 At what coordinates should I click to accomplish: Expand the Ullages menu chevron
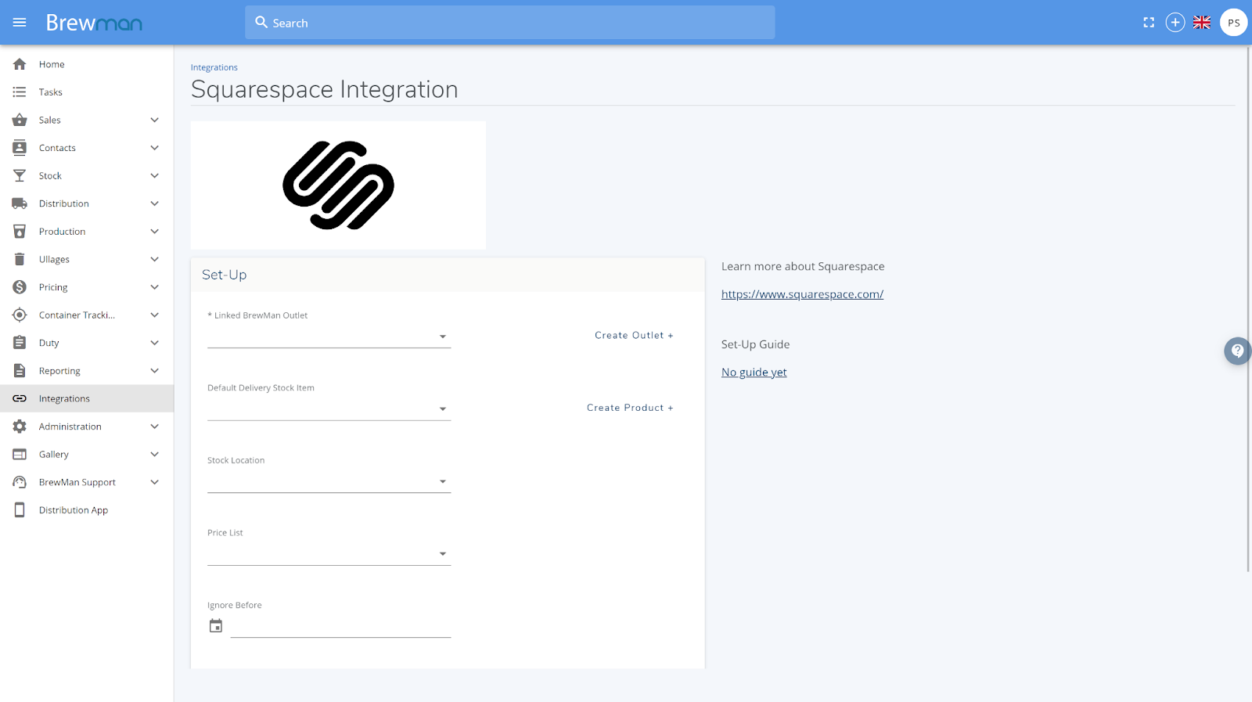[x=154, y=259]
